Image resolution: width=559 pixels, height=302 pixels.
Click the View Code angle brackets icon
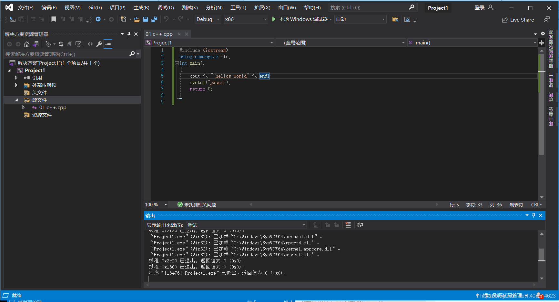point(90,44)
